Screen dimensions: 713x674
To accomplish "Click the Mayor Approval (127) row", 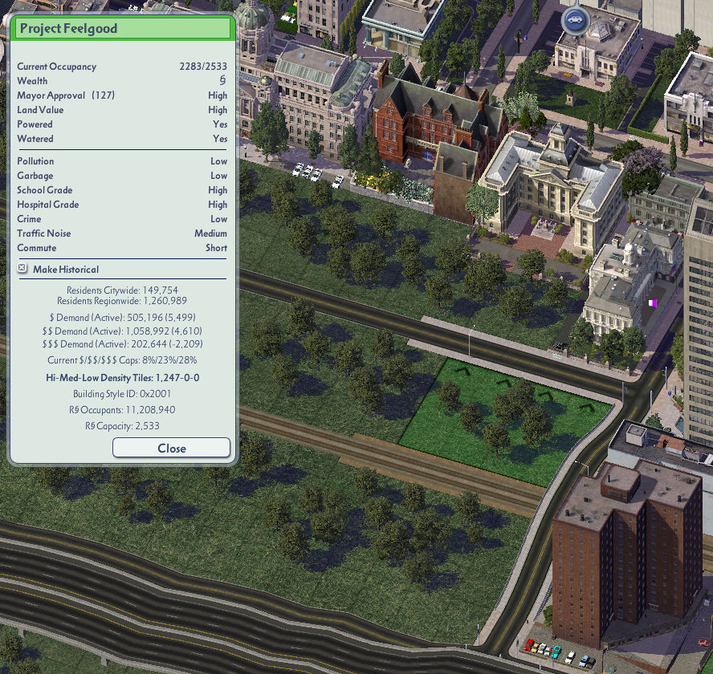I will (122, 95).
